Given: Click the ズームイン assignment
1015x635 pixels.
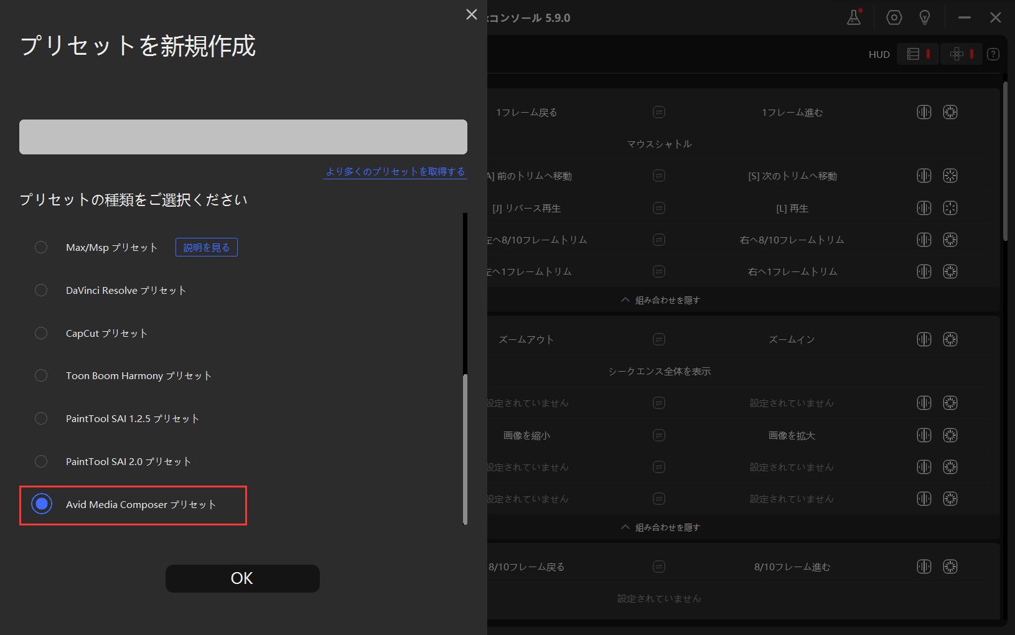Looking at the screenshot, I should pos(792,339).
